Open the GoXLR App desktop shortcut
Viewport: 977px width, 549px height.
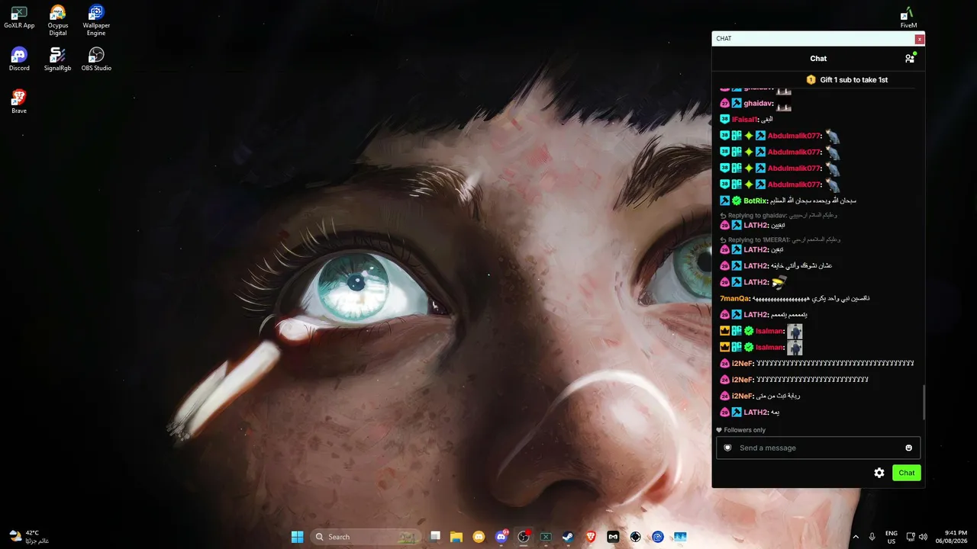click(19, 17)
